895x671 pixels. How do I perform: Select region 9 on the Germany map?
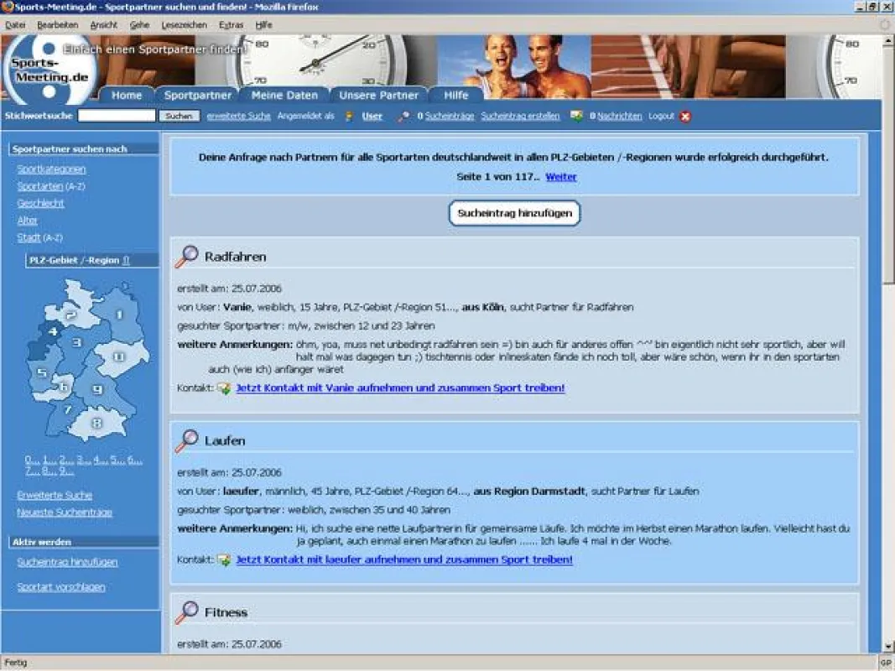point(97,390)
